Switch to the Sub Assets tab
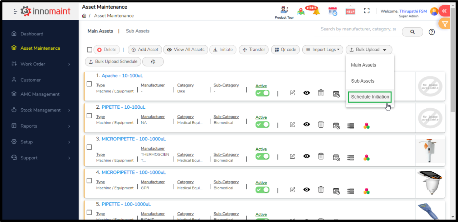The height and width of the screenshot is (222, 458). tap(137, 31)
